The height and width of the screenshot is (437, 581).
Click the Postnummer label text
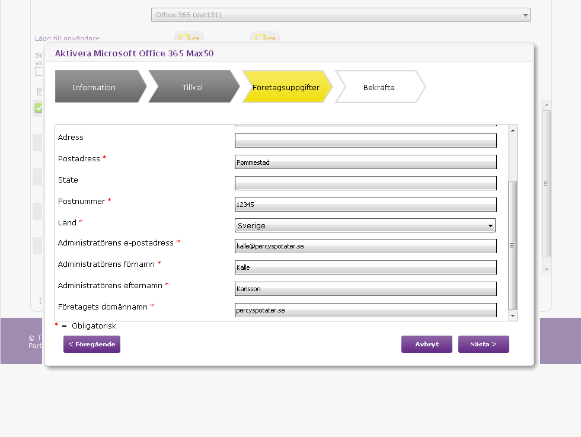pos(82,201)
